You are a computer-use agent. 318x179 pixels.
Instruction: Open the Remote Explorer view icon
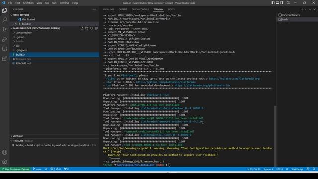click(x=4, y=49)
